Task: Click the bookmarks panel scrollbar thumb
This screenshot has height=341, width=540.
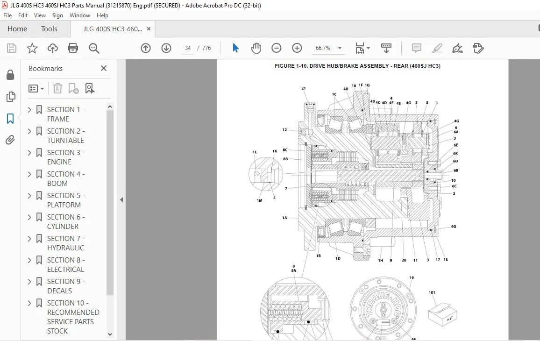Action: 110,203
